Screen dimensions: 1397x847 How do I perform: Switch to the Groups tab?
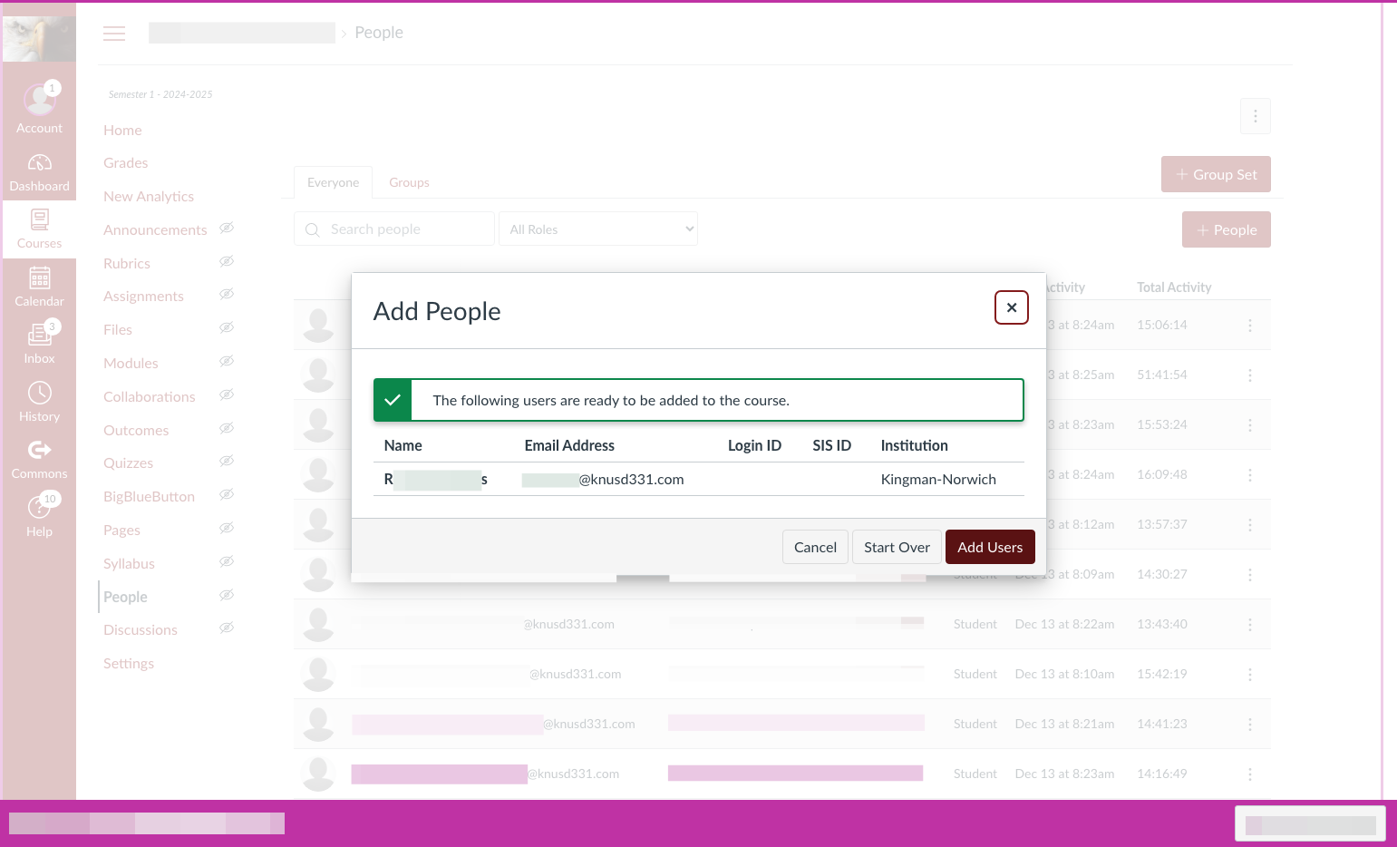409,182
